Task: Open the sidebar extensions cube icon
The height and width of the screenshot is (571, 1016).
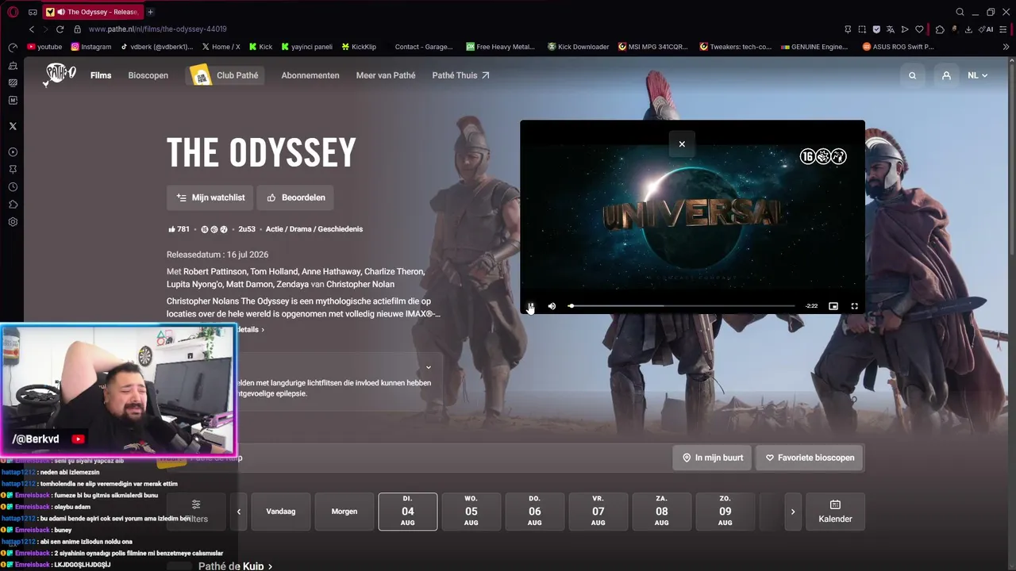Action: click(13, 205)
